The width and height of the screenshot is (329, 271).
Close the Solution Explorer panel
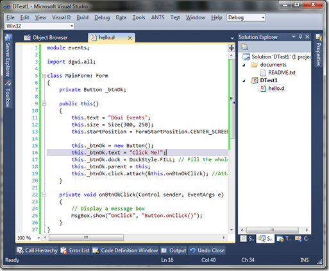pos(307,37)
